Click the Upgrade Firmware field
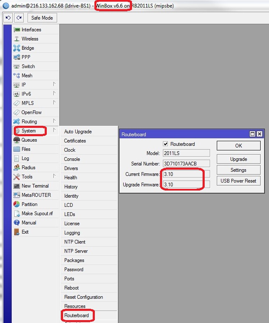269x323 pixels. 186,184
